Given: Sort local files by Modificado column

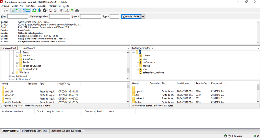Looking at the screenshot, I should click(x=69, y=83).
